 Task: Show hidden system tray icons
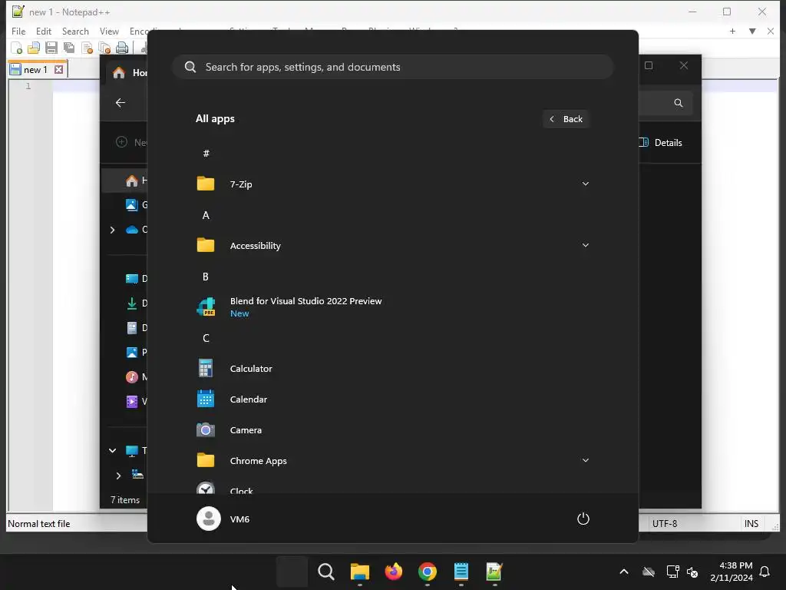[x=624, y=572]
